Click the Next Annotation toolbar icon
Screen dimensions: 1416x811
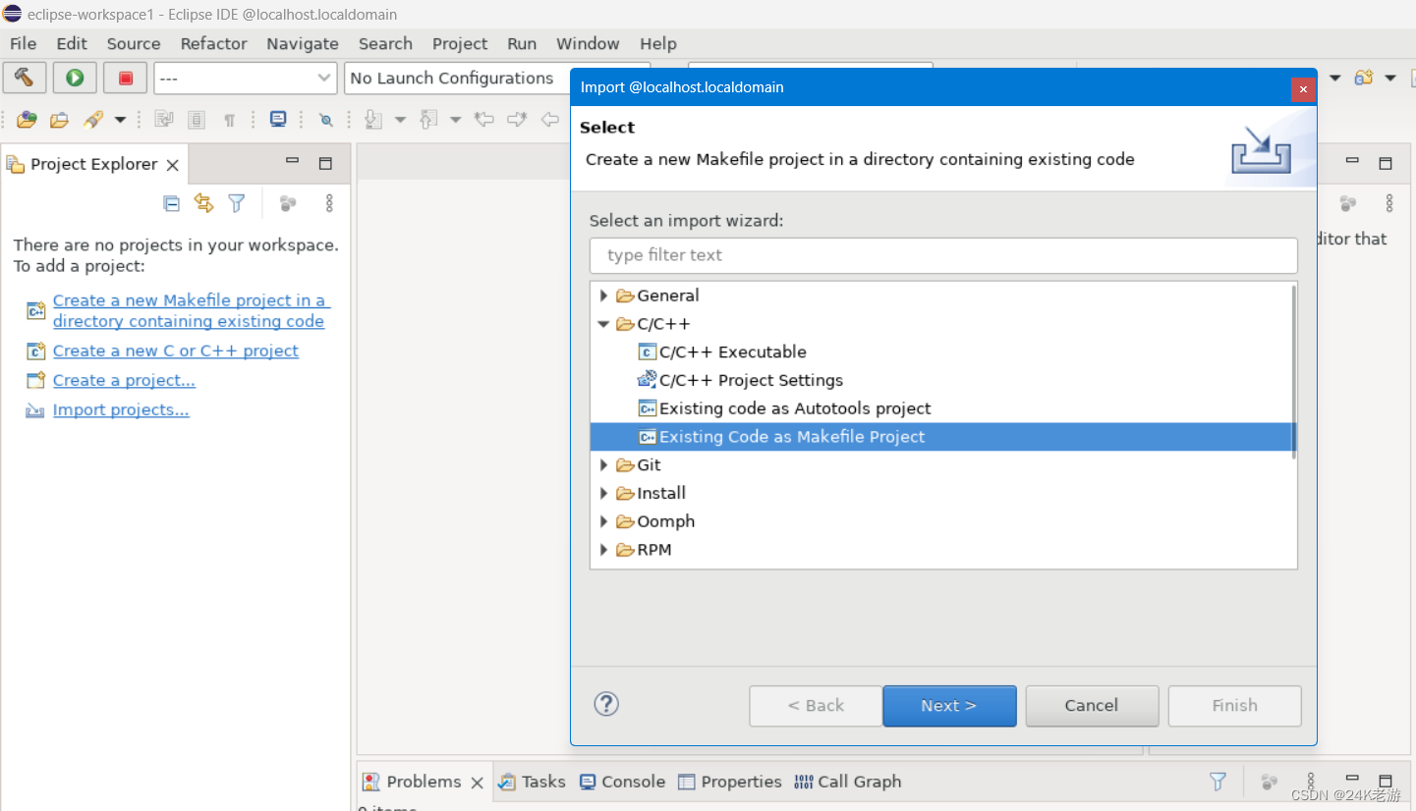[373, 120]
